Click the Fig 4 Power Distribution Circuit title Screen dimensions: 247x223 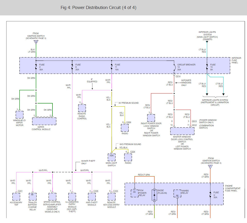[99, 7]
